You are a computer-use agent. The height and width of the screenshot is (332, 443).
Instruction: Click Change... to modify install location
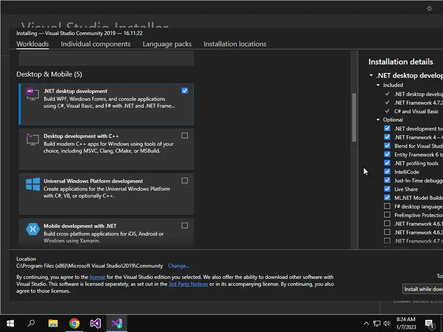point(179,266)
